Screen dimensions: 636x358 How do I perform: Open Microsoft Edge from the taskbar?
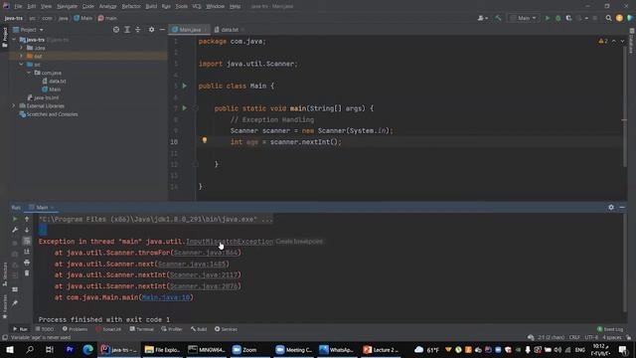(87, 349)
